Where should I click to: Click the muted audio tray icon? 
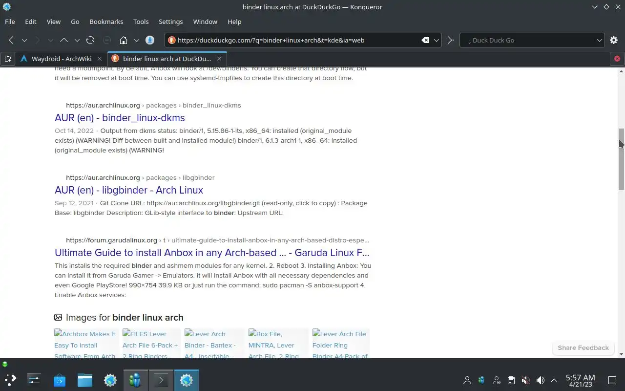[525, 380]
